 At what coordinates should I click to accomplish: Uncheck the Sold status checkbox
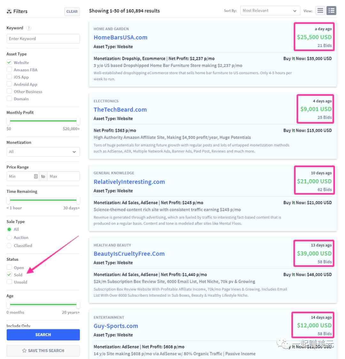(9, 275)
